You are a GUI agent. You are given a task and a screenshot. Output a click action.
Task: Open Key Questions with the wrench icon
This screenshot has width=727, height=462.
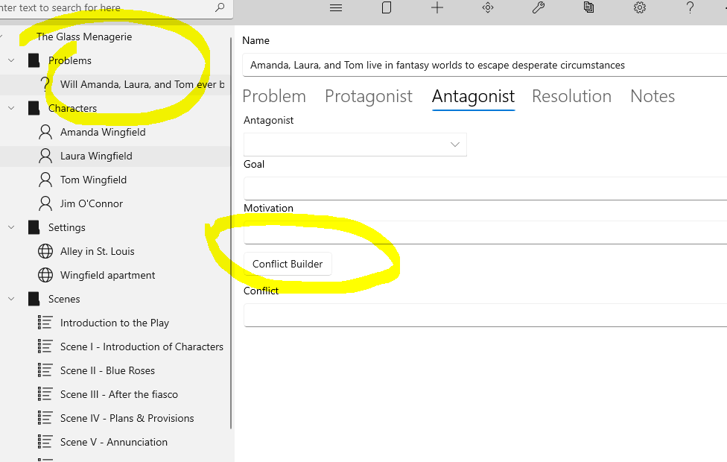point(538,8)
